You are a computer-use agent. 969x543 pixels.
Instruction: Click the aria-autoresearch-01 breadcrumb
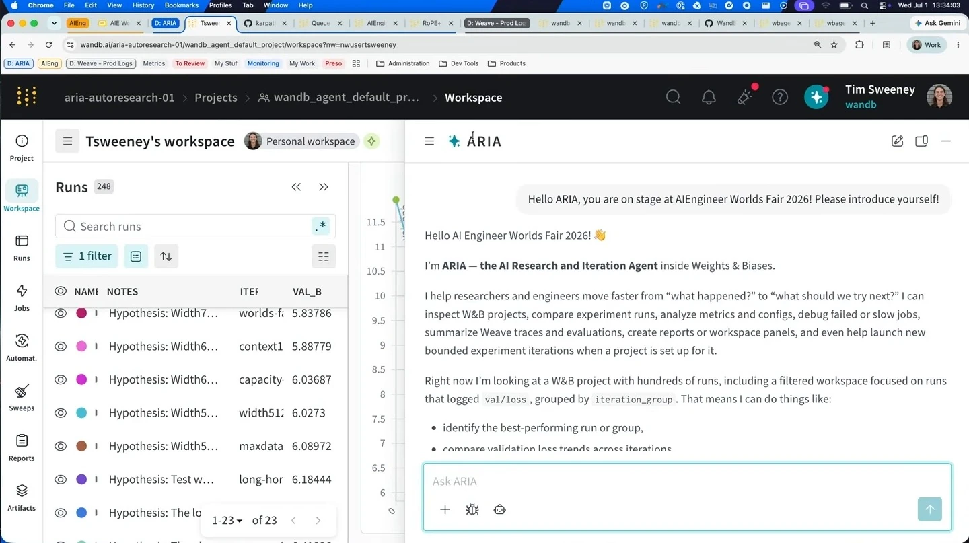(119, 98)
